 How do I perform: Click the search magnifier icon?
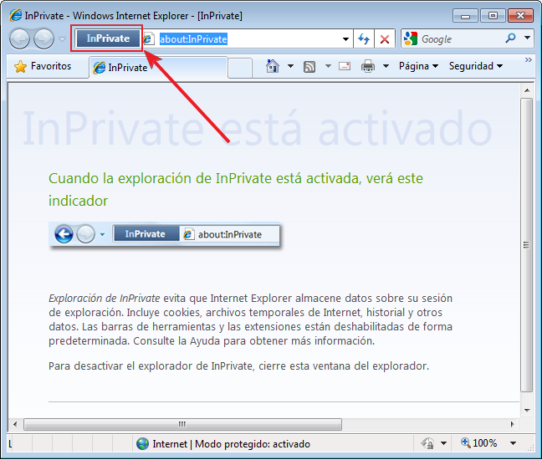[x=510, y=38]
